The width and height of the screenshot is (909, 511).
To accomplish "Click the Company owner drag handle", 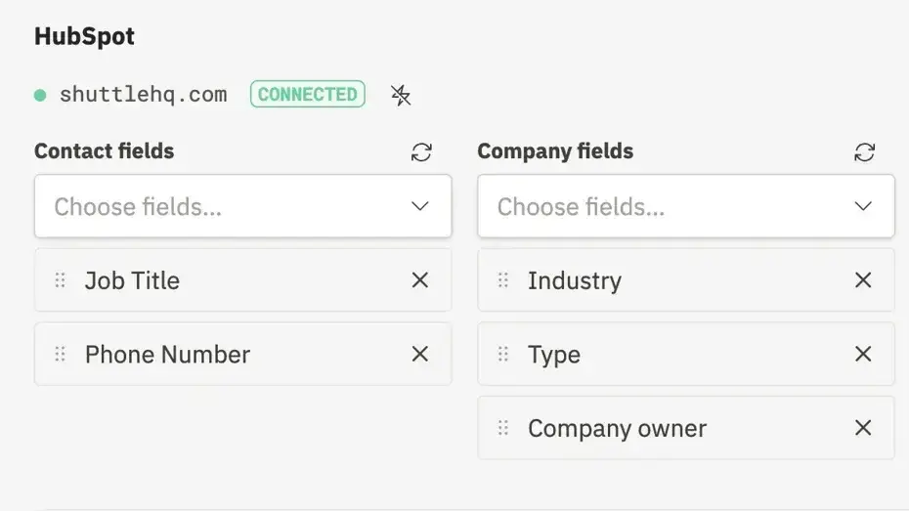I will pos(503,428).
